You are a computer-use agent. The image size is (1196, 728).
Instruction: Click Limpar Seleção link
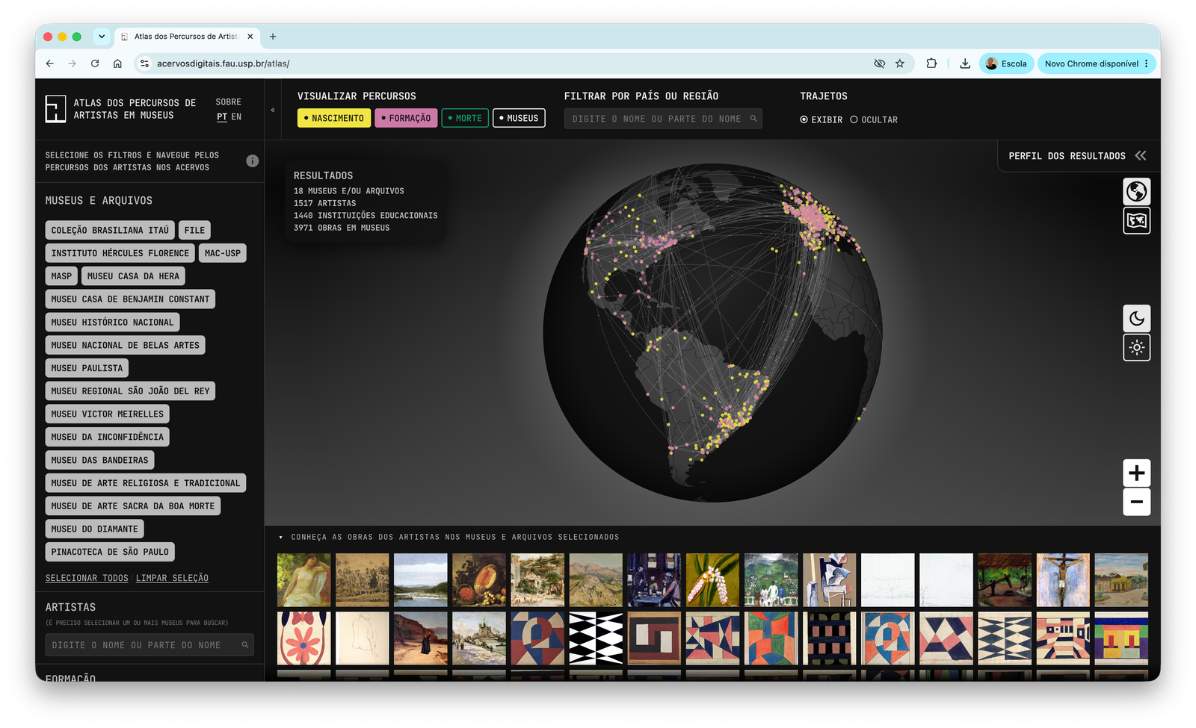click(172, 579)
